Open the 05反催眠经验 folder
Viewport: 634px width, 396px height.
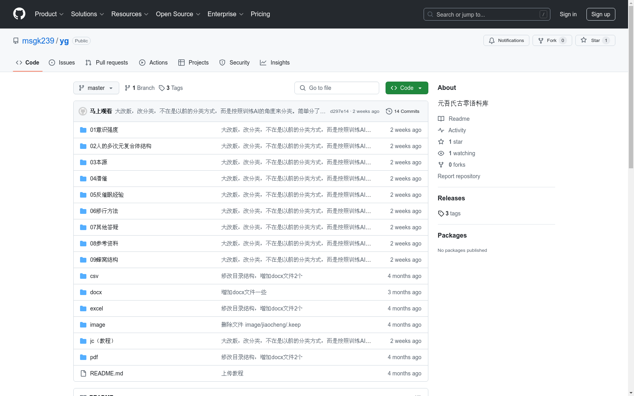(107, 195)
